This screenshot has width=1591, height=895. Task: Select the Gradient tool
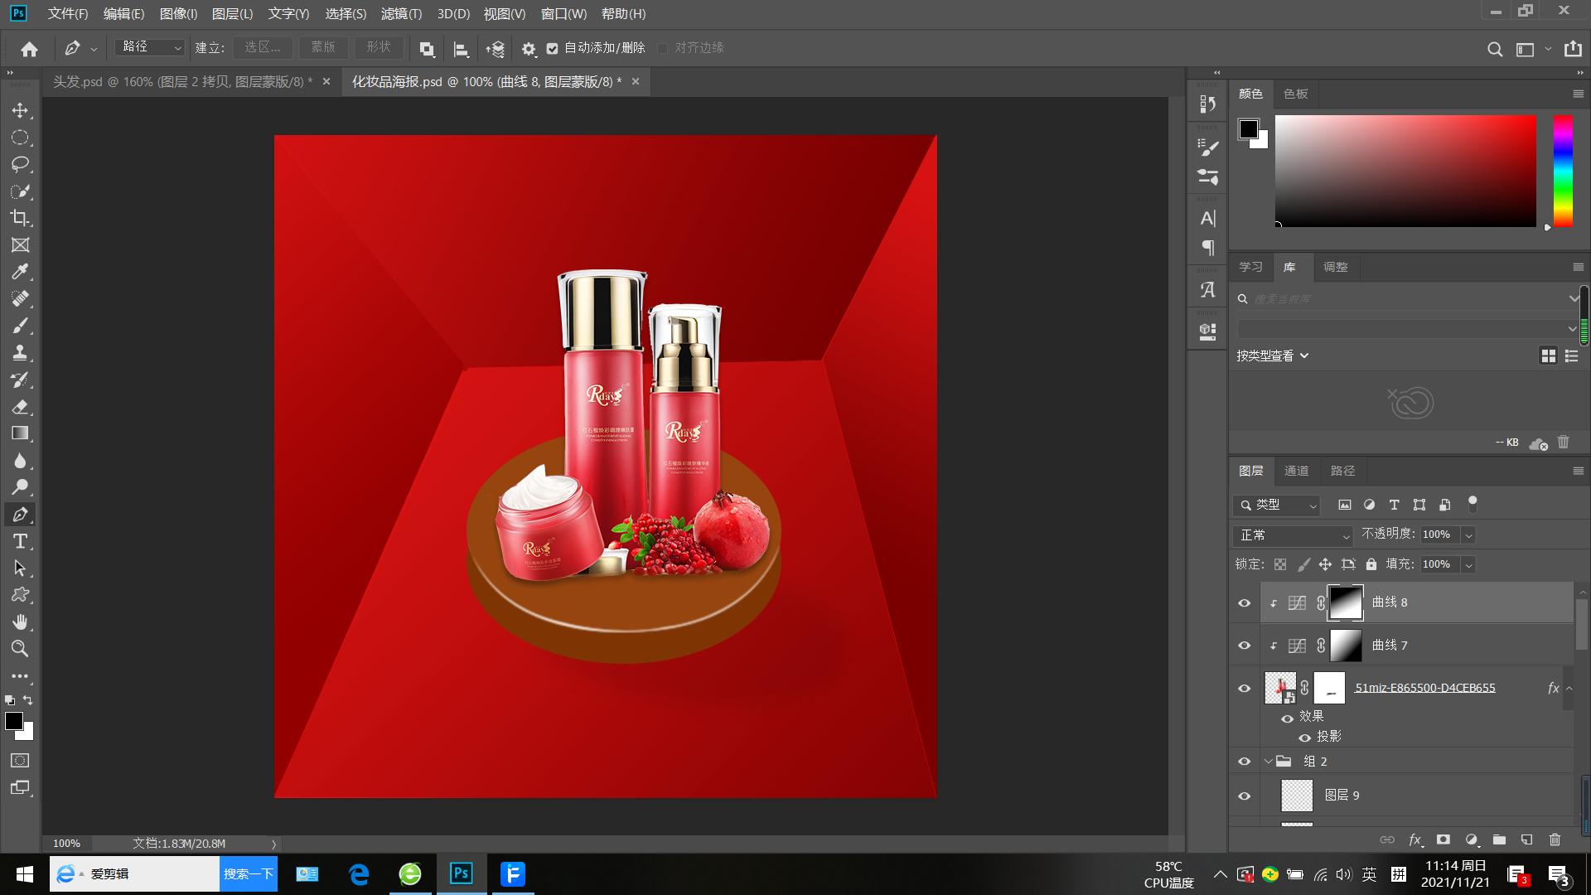[20, 433]
